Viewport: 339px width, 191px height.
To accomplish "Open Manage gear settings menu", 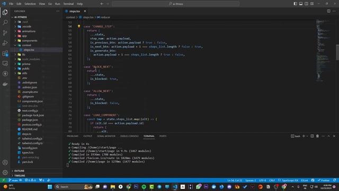I will pos(5,172).
